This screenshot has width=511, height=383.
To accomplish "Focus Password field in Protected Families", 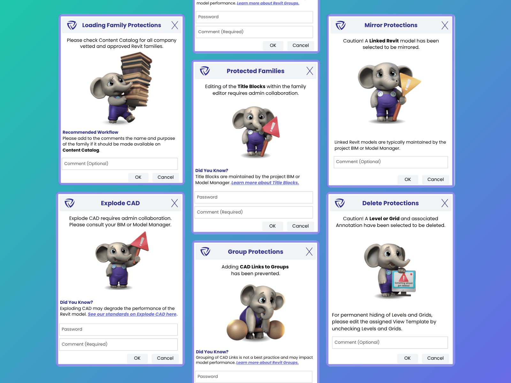I will 254,197.
